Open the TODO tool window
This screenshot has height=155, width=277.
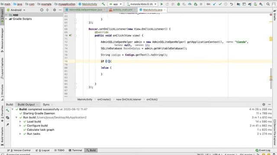(59, 150)
